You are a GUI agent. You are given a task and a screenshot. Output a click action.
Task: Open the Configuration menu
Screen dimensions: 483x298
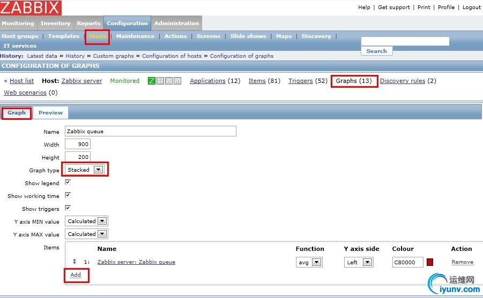(x=127, y=24)
